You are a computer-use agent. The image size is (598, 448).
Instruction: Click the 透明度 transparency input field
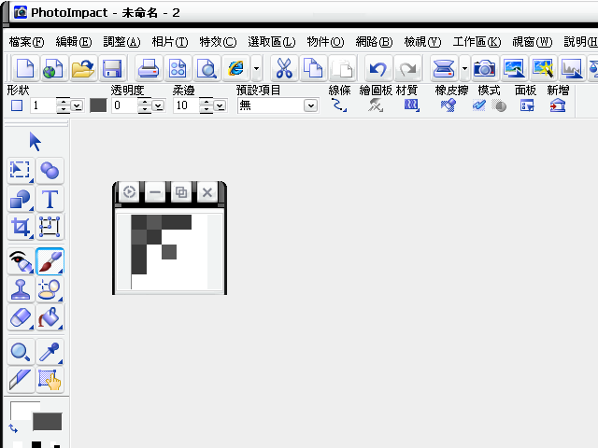[x=124, y=105]
